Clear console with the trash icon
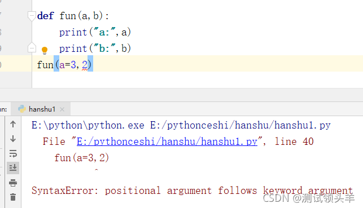Screen dimensions: 363x208 click(x=13, y=197)
